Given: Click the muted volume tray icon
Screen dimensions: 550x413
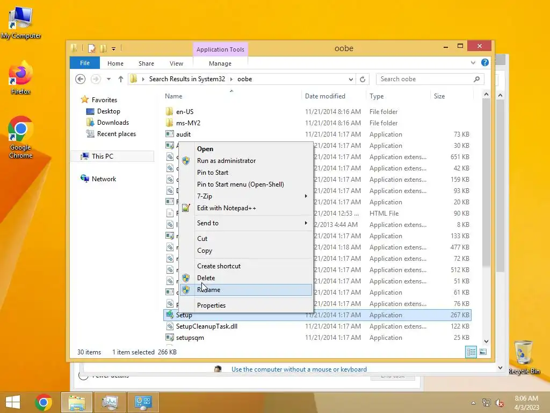Looking at the screenshot, I should click(499, 402).
